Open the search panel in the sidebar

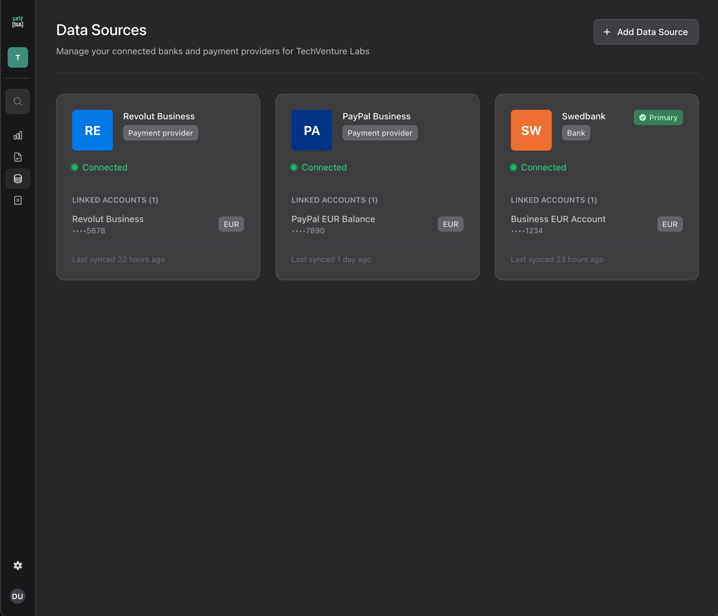tap(18, 101)
